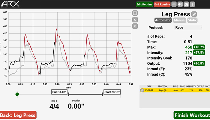Open the Protocol Reps dropdown
The image size is (210, 120).
click(188, 28)
